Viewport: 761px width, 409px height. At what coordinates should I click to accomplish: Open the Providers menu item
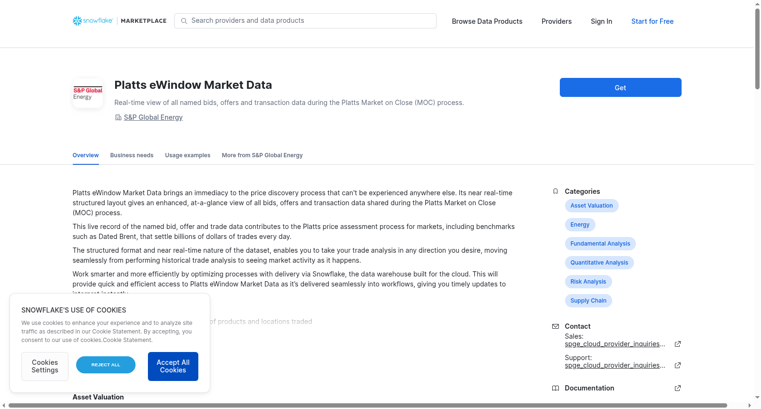pyautogui.click(x=556, y=21)
